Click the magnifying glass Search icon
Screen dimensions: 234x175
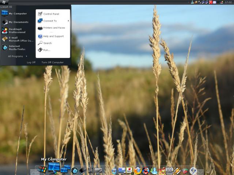pos(40,43)
